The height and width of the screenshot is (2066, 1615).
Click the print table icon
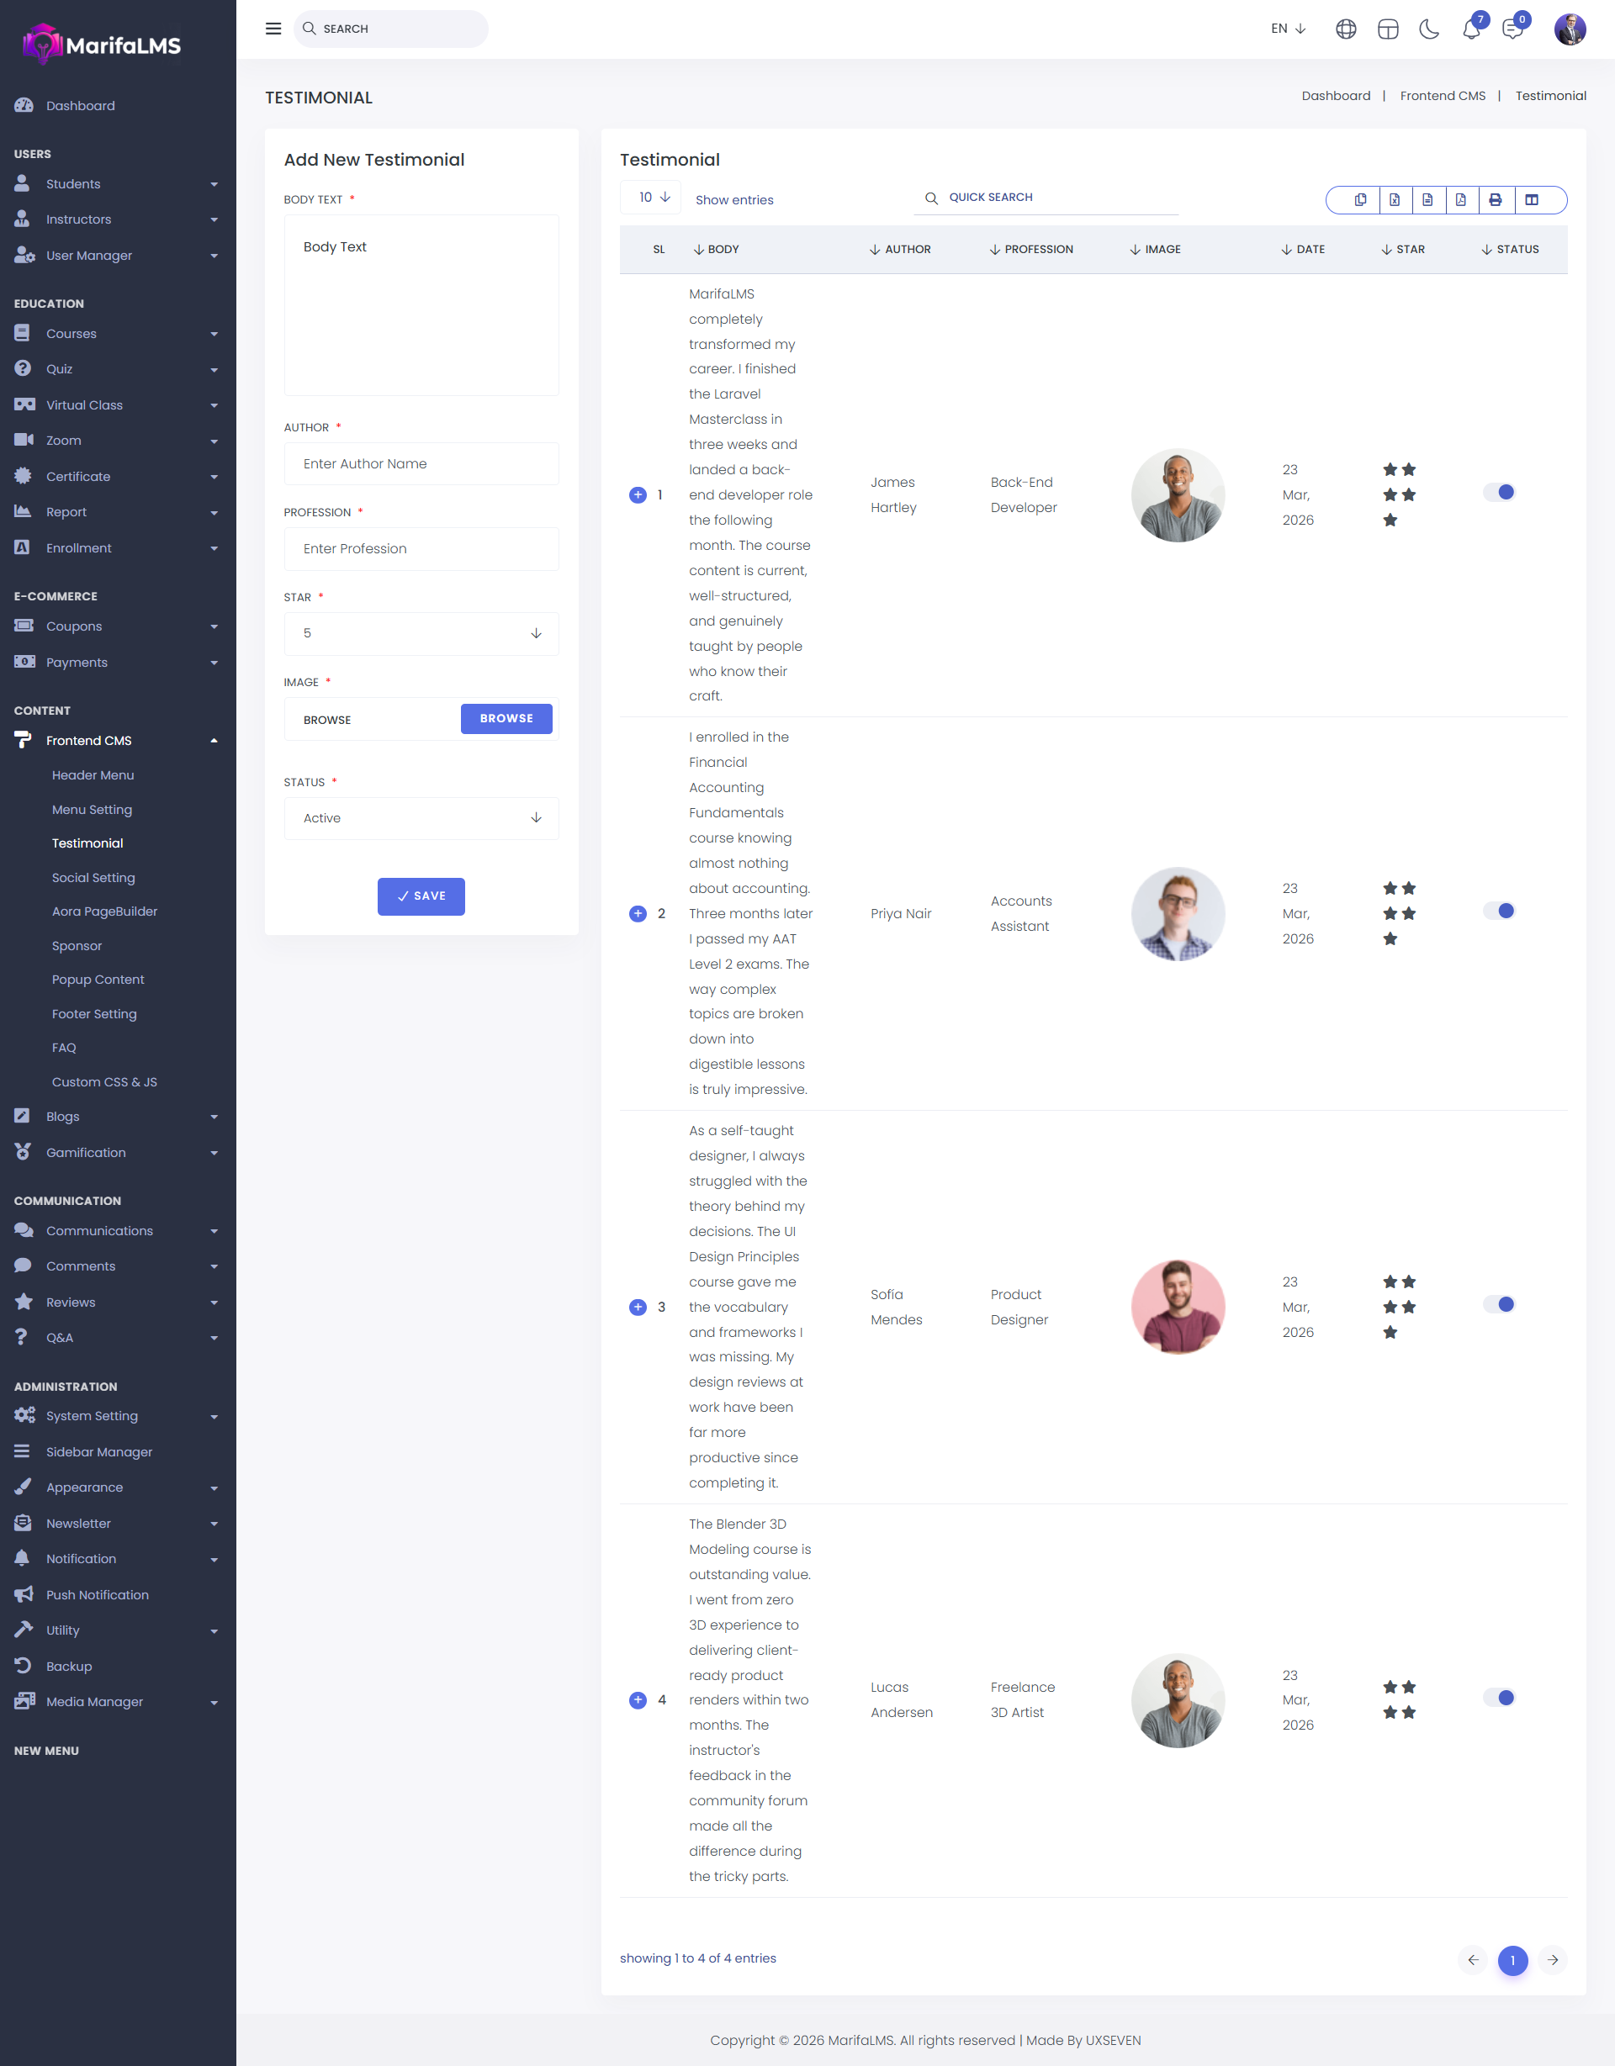click(x=1495, y=199)
